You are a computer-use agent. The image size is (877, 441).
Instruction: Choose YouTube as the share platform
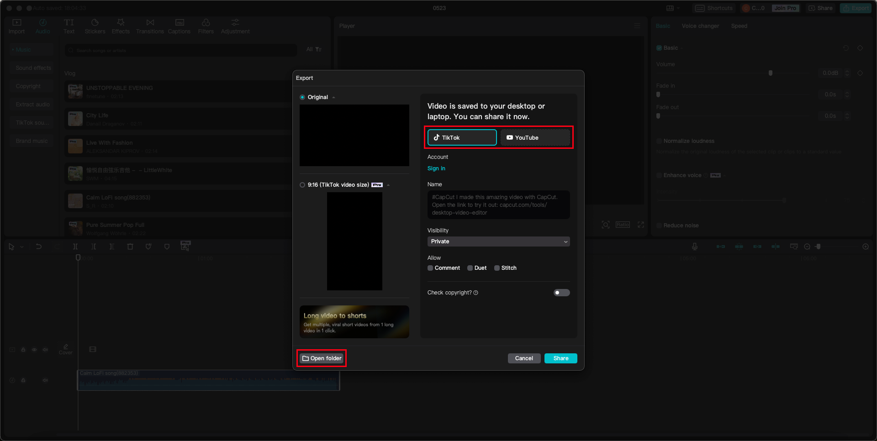pyautogui.click(x=535, y=137)
